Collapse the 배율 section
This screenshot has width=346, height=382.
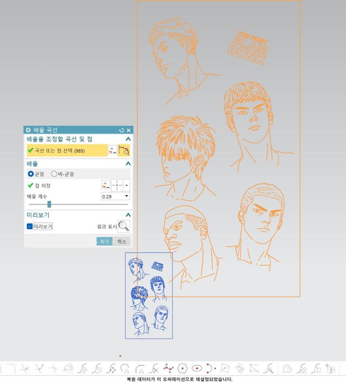[128, 163]
